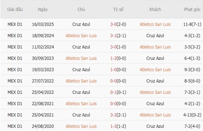Click Atletico San Luis in 18/09/2024 row
The image size is (203, 131).
pyautogui.click(x=81, y=35)
